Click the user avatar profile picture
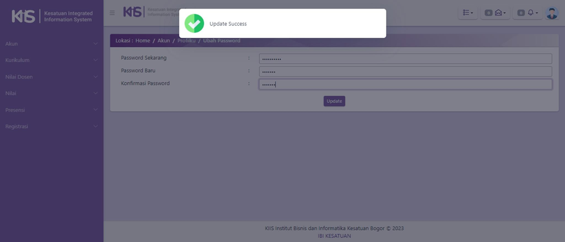The height and width of the screenshot is (242, 565). (552, 13)
